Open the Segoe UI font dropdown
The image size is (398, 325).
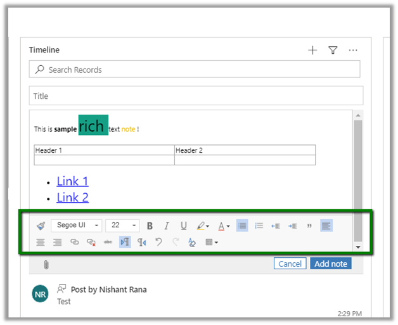click(76, 226)
